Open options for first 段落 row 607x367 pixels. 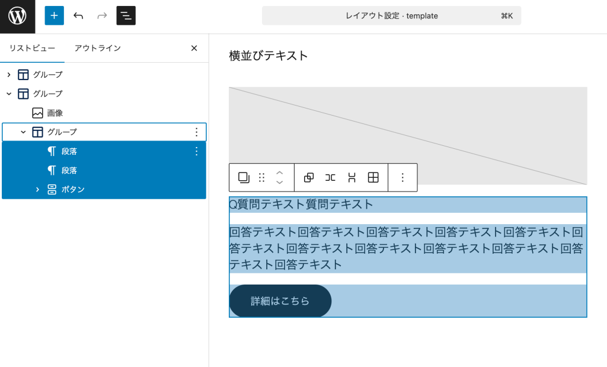(x=197, y=151)
